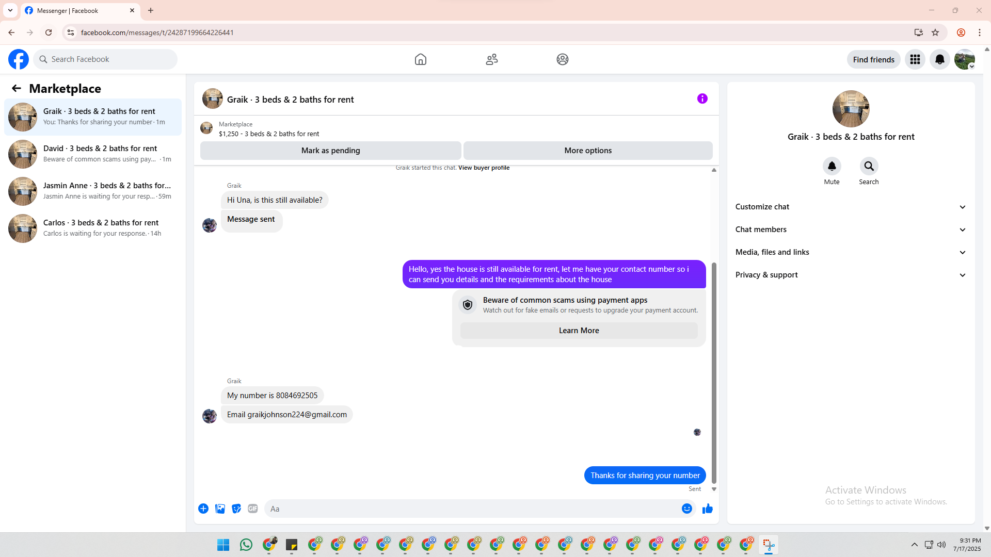
Task: Open the Friends icon in top navigation
Action: 492,59
